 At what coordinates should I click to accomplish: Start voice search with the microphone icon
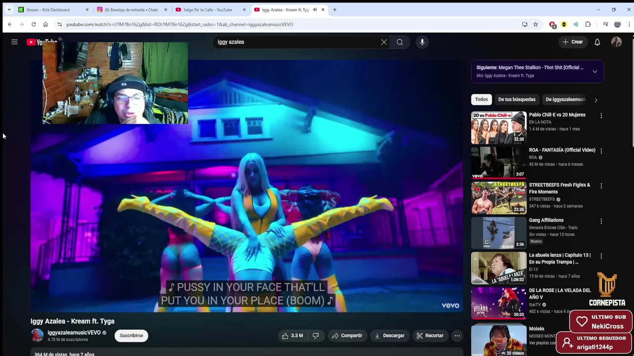[422, 42]
